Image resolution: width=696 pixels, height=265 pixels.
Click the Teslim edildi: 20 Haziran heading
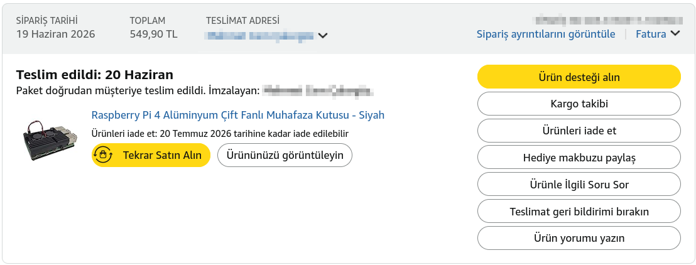pos(95,74)
